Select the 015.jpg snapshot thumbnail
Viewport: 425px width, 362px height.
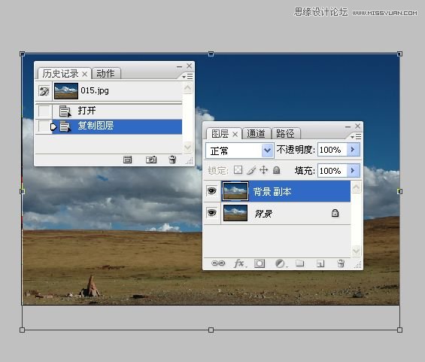[66, 91]
